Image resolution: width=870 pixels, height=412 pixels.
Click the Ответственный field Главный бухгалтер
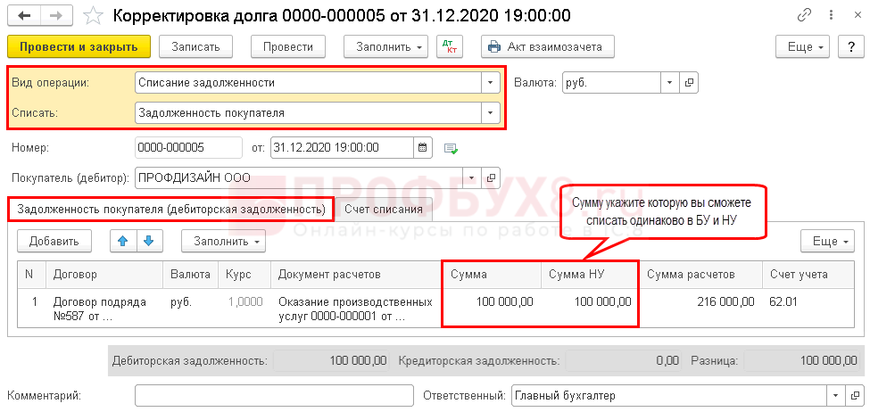pos(669,396)
